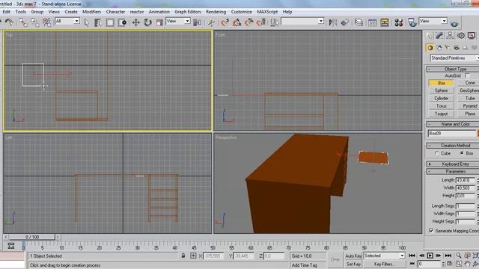This screenshot has height=269, width=479.
Task: Click the Key Filters button
Action: 384,264
